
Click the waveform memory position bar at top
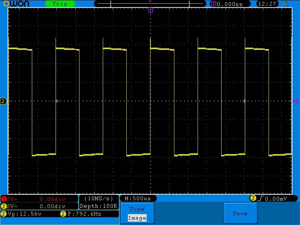tap(150, 4)
